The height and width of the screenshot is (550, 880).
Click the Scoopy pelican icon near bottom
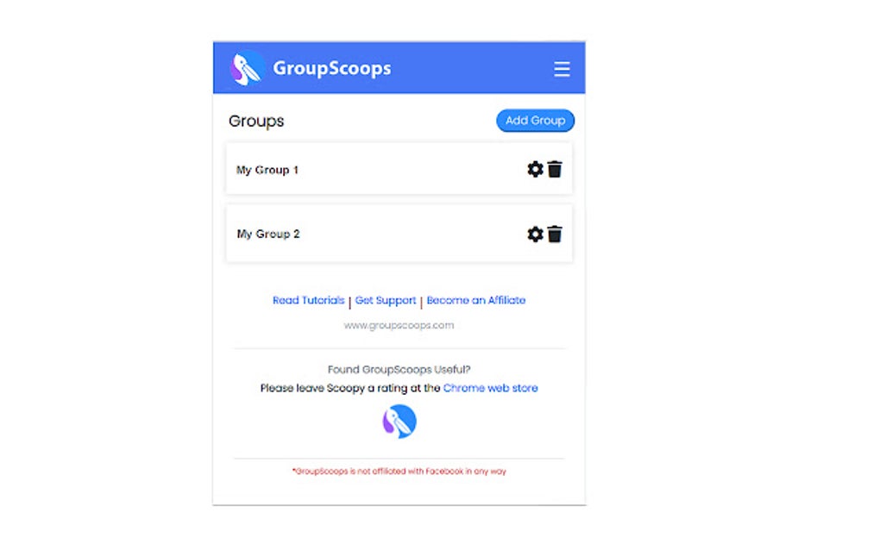399,421
